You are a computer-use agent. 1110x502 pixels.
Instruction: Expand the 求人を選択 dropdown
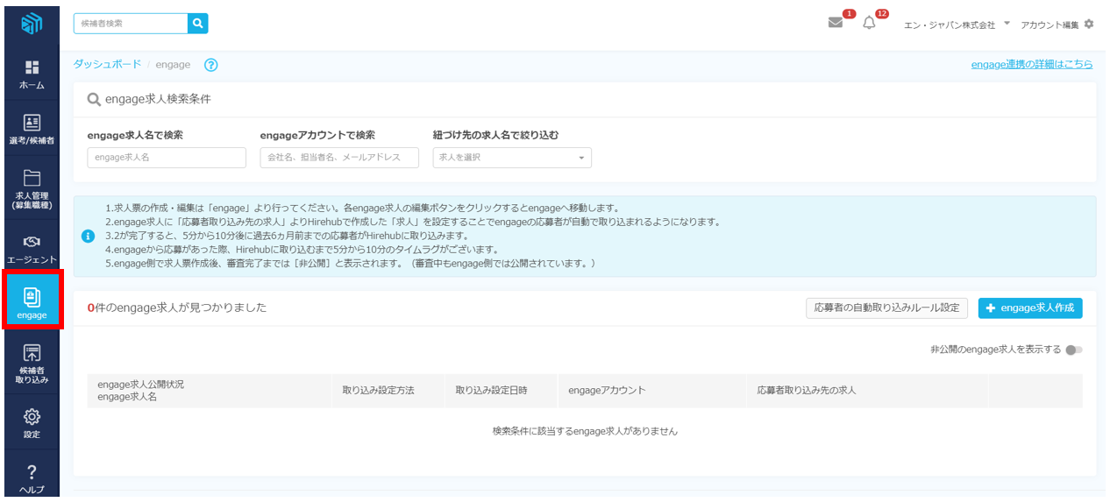512,158
